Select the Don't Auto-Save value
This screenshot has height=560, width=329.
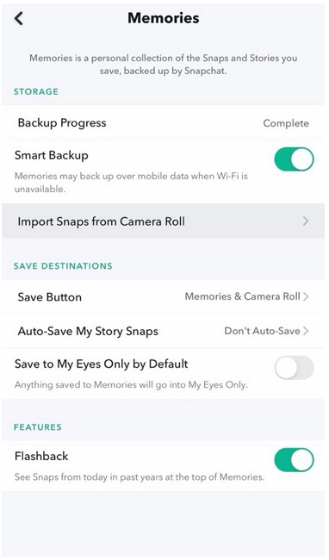pyautogui.click(x=262, y=331)
